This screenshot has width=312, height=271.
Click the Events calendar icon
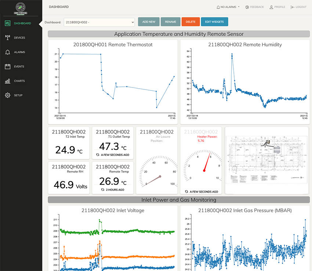pyautogui.click(x=8, y=67)
